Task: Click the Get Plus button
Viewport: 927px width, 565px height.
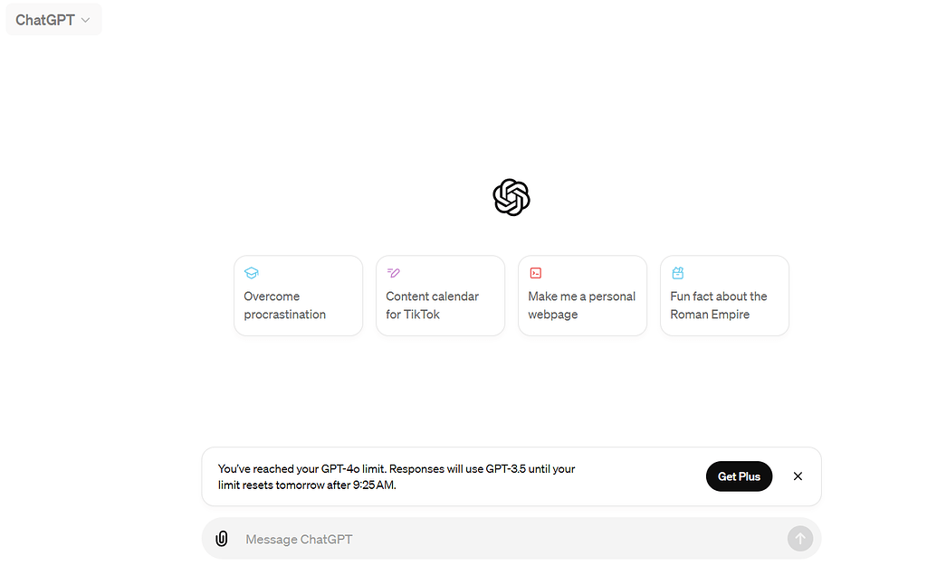Action: [739, 476]
